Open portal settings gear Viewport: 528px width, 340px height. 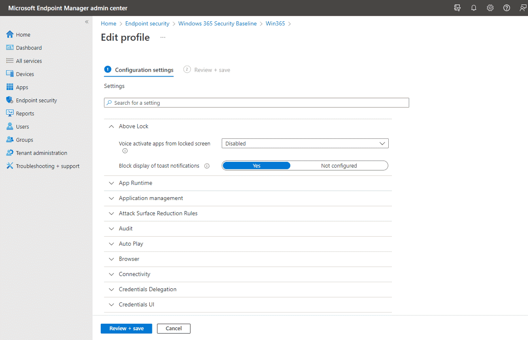click(490, 8)
